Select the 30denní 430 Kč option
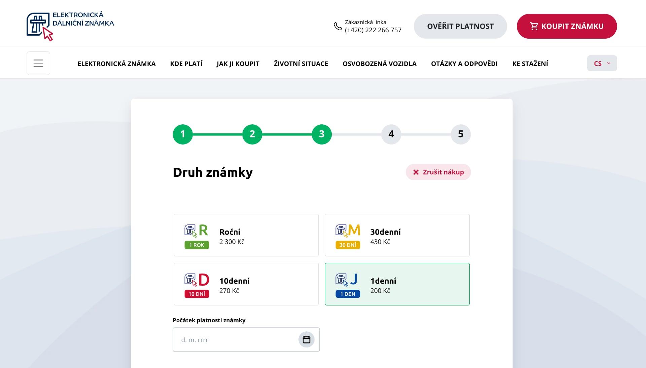Viewport: 646px width, 368px height. click(397, 235)
